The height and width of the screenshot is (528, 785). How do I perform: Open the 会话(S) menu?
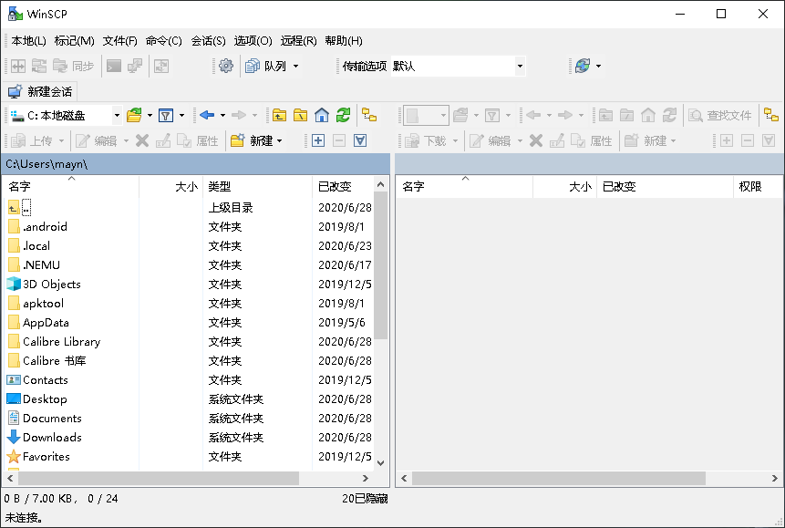(208, 40)
